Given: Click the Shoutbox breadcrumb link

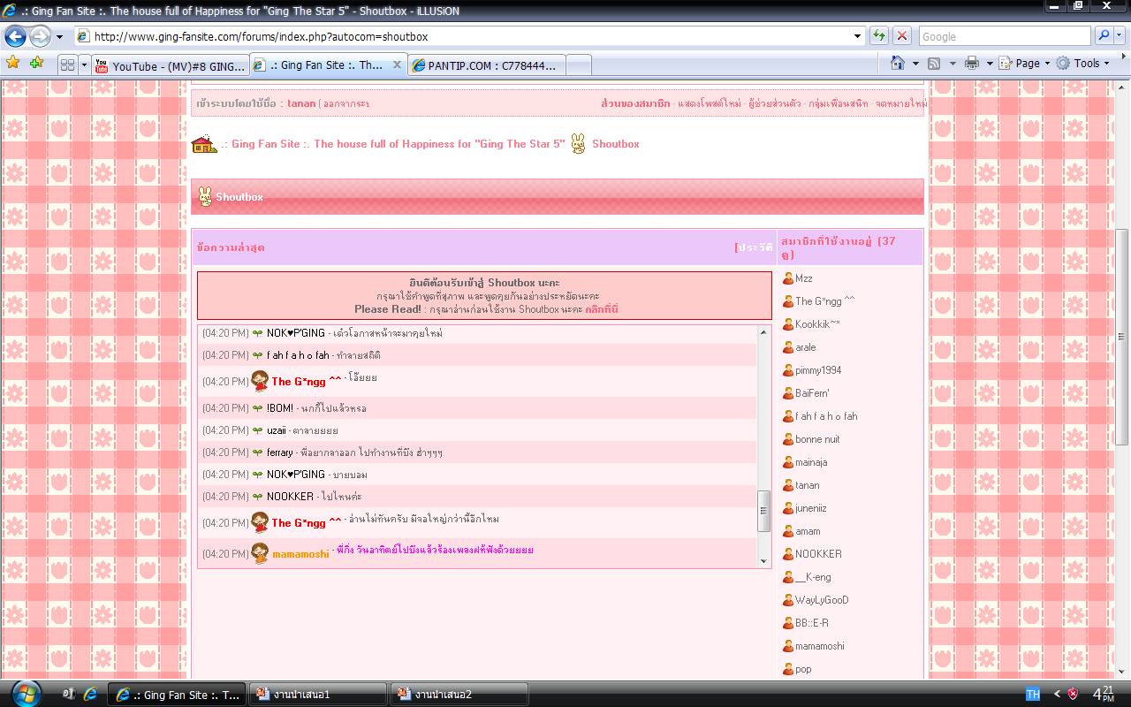Looking at the screenshot, I should [x=615, y=144].
